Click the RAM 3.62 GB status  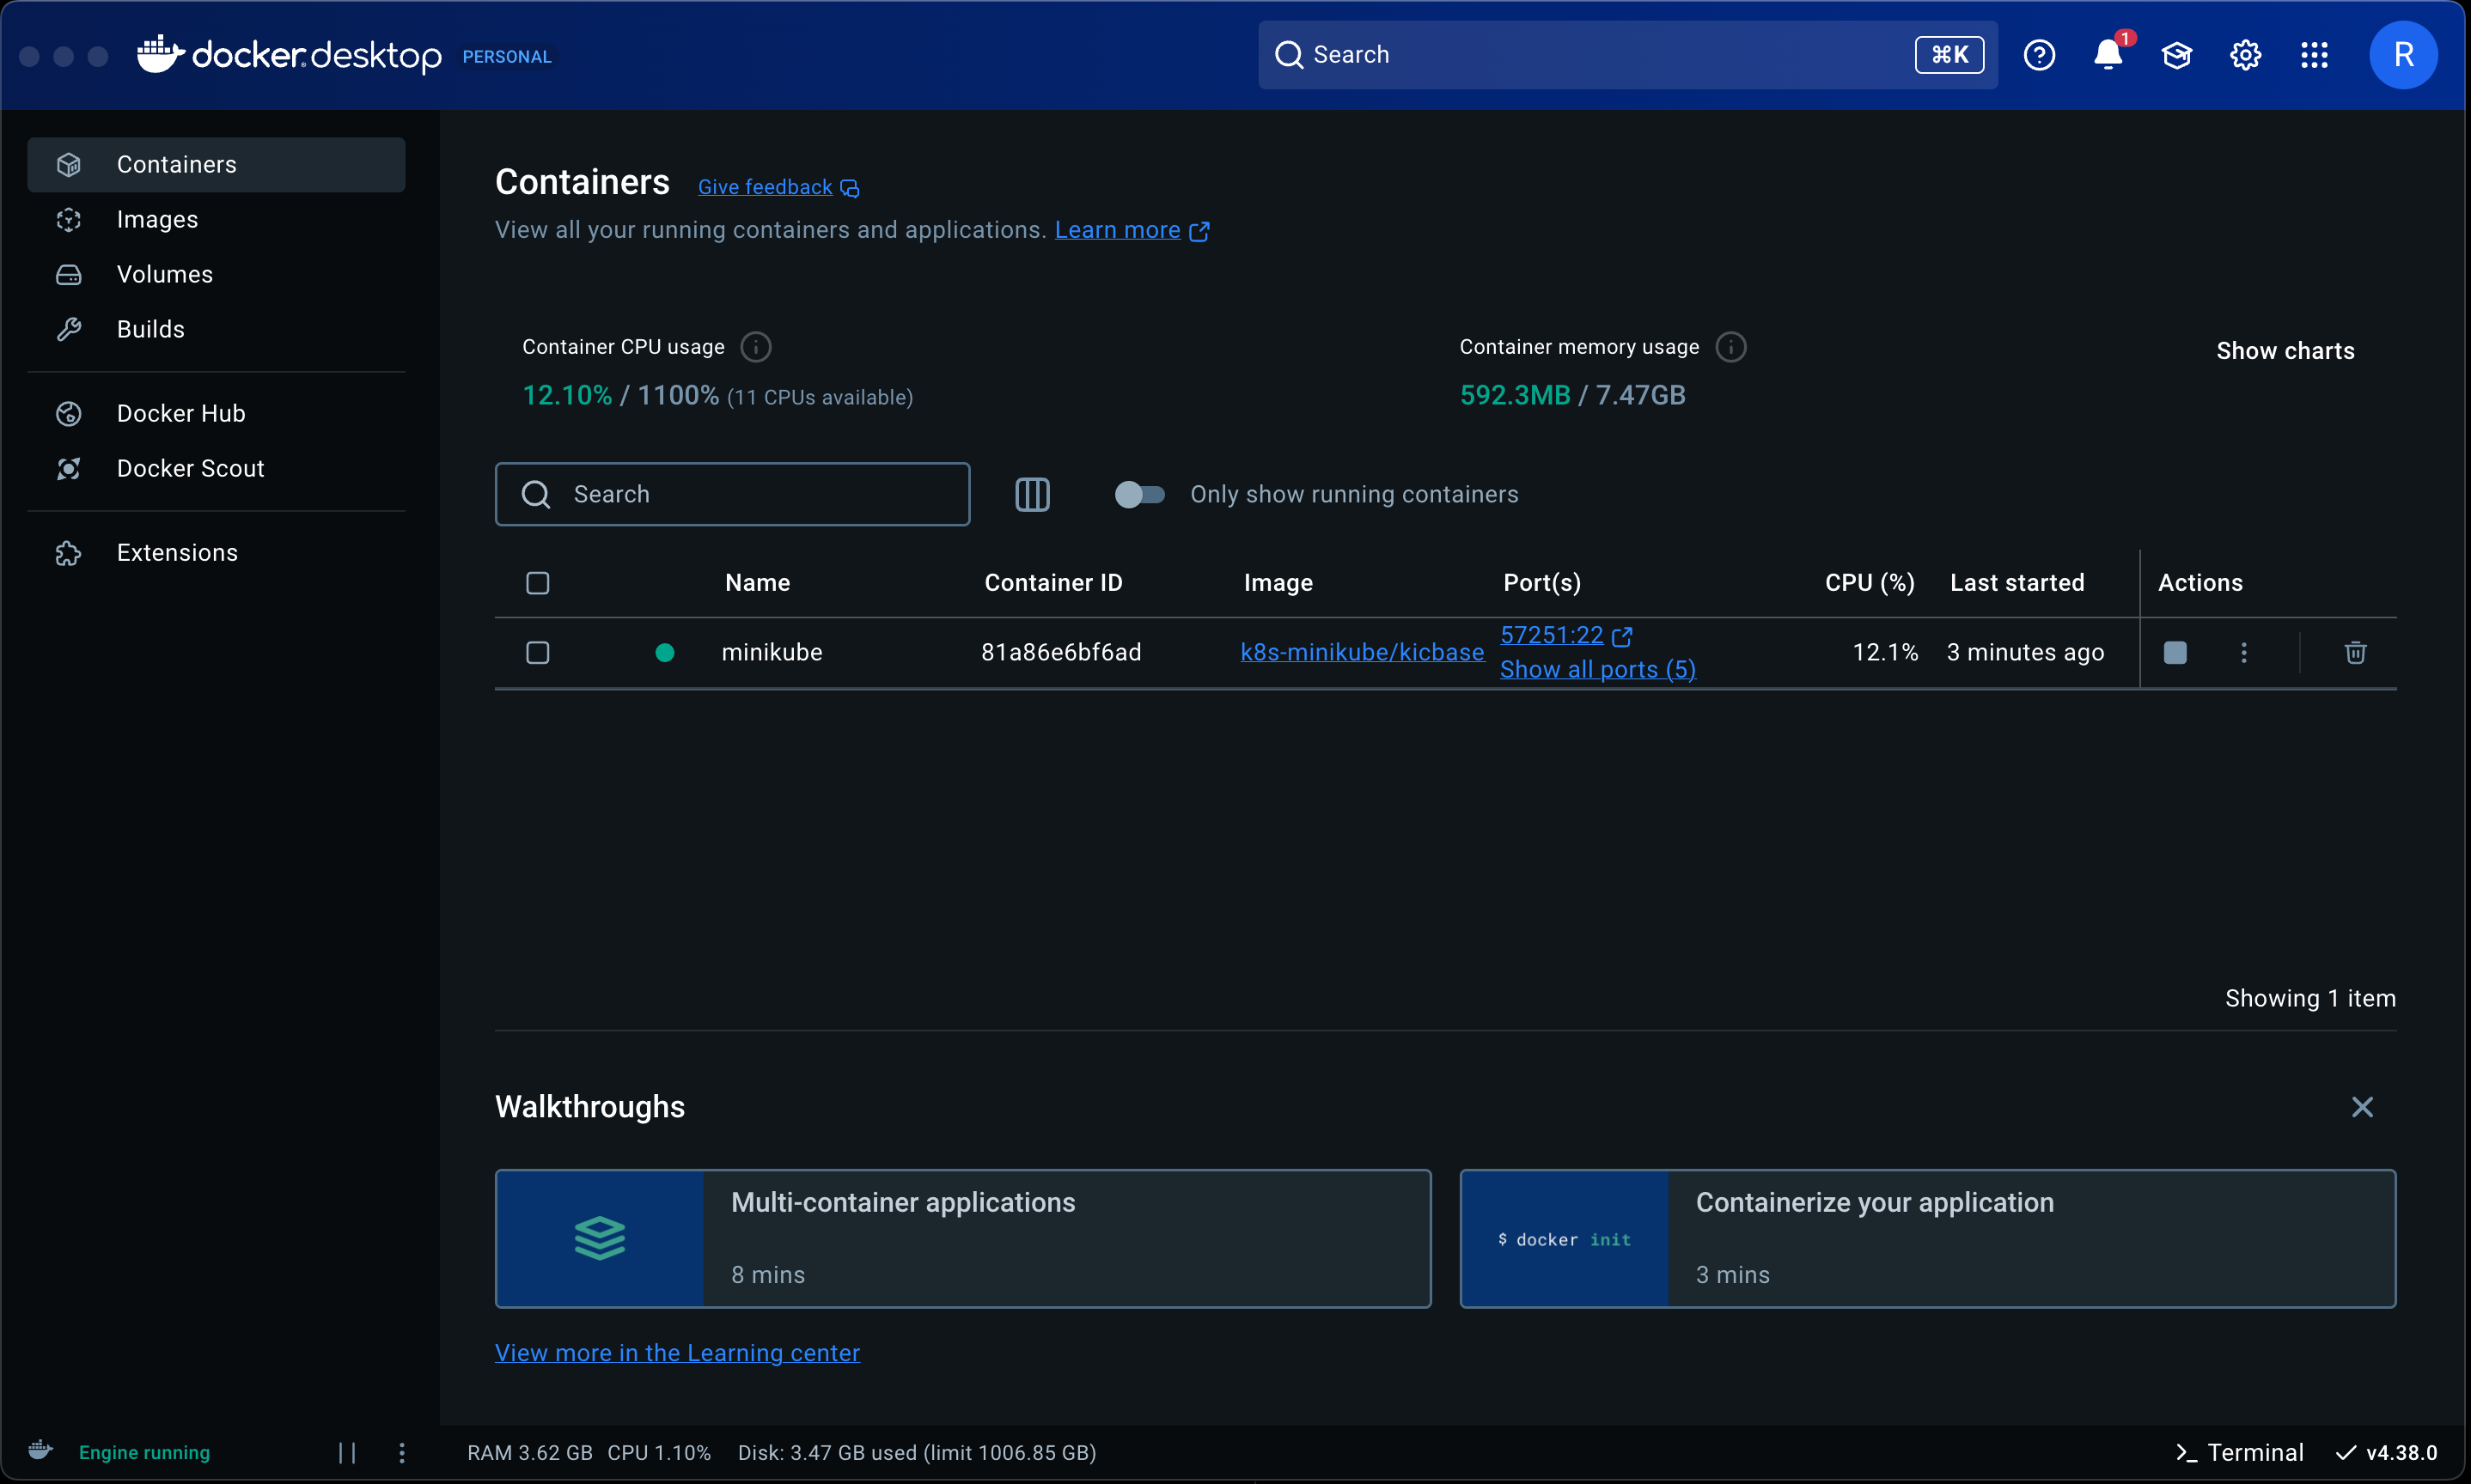point(529,1453)
